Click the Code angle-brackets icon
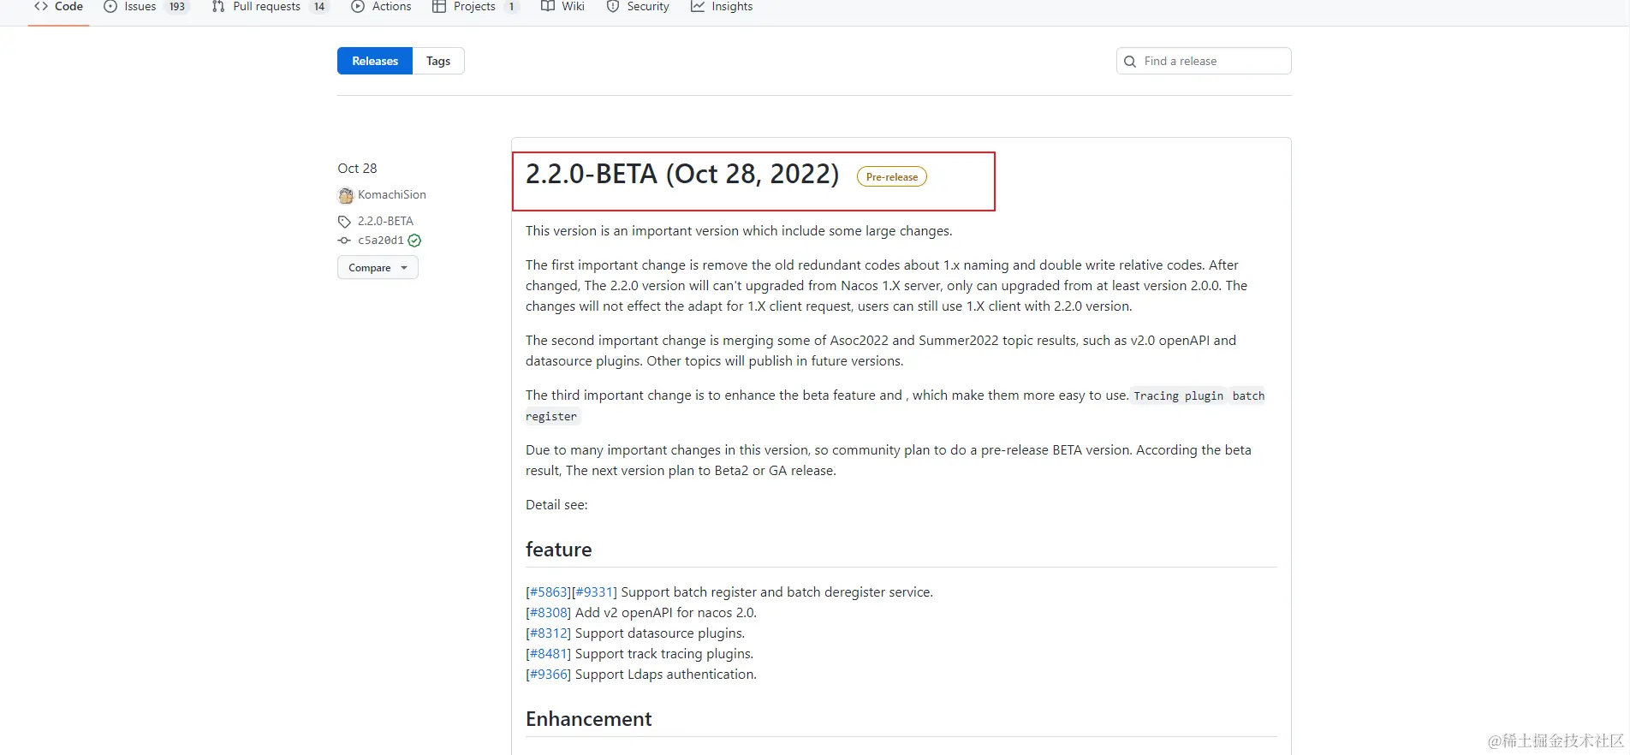This screenshot has height=755, width=1630. tap(41, 6)
